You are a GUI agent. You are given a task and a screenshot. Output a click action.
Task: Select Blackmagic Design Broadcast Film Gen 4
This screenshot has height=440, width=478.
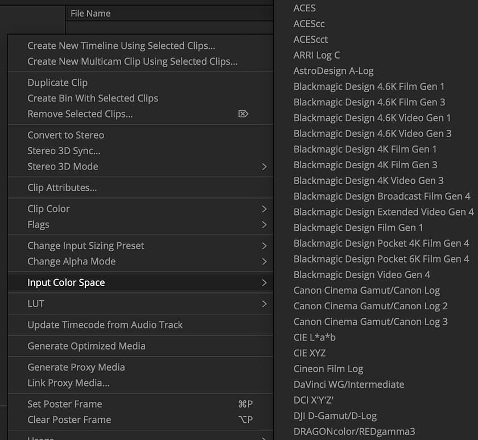tap(382, 196)
